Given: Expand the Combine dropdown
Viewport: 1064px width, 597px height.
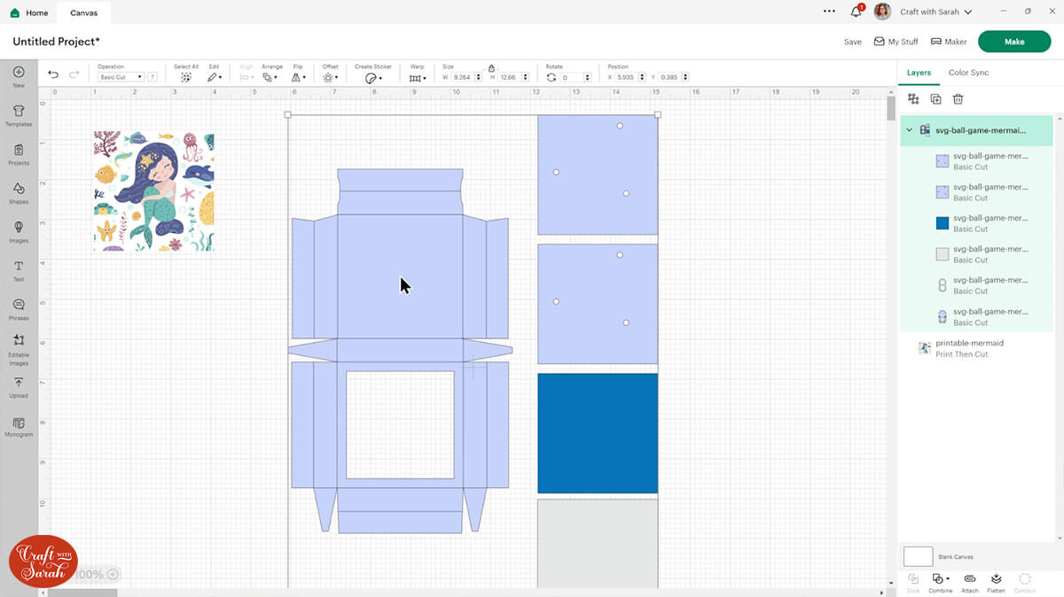Looking at the screenshot, I should pos(940,579).
